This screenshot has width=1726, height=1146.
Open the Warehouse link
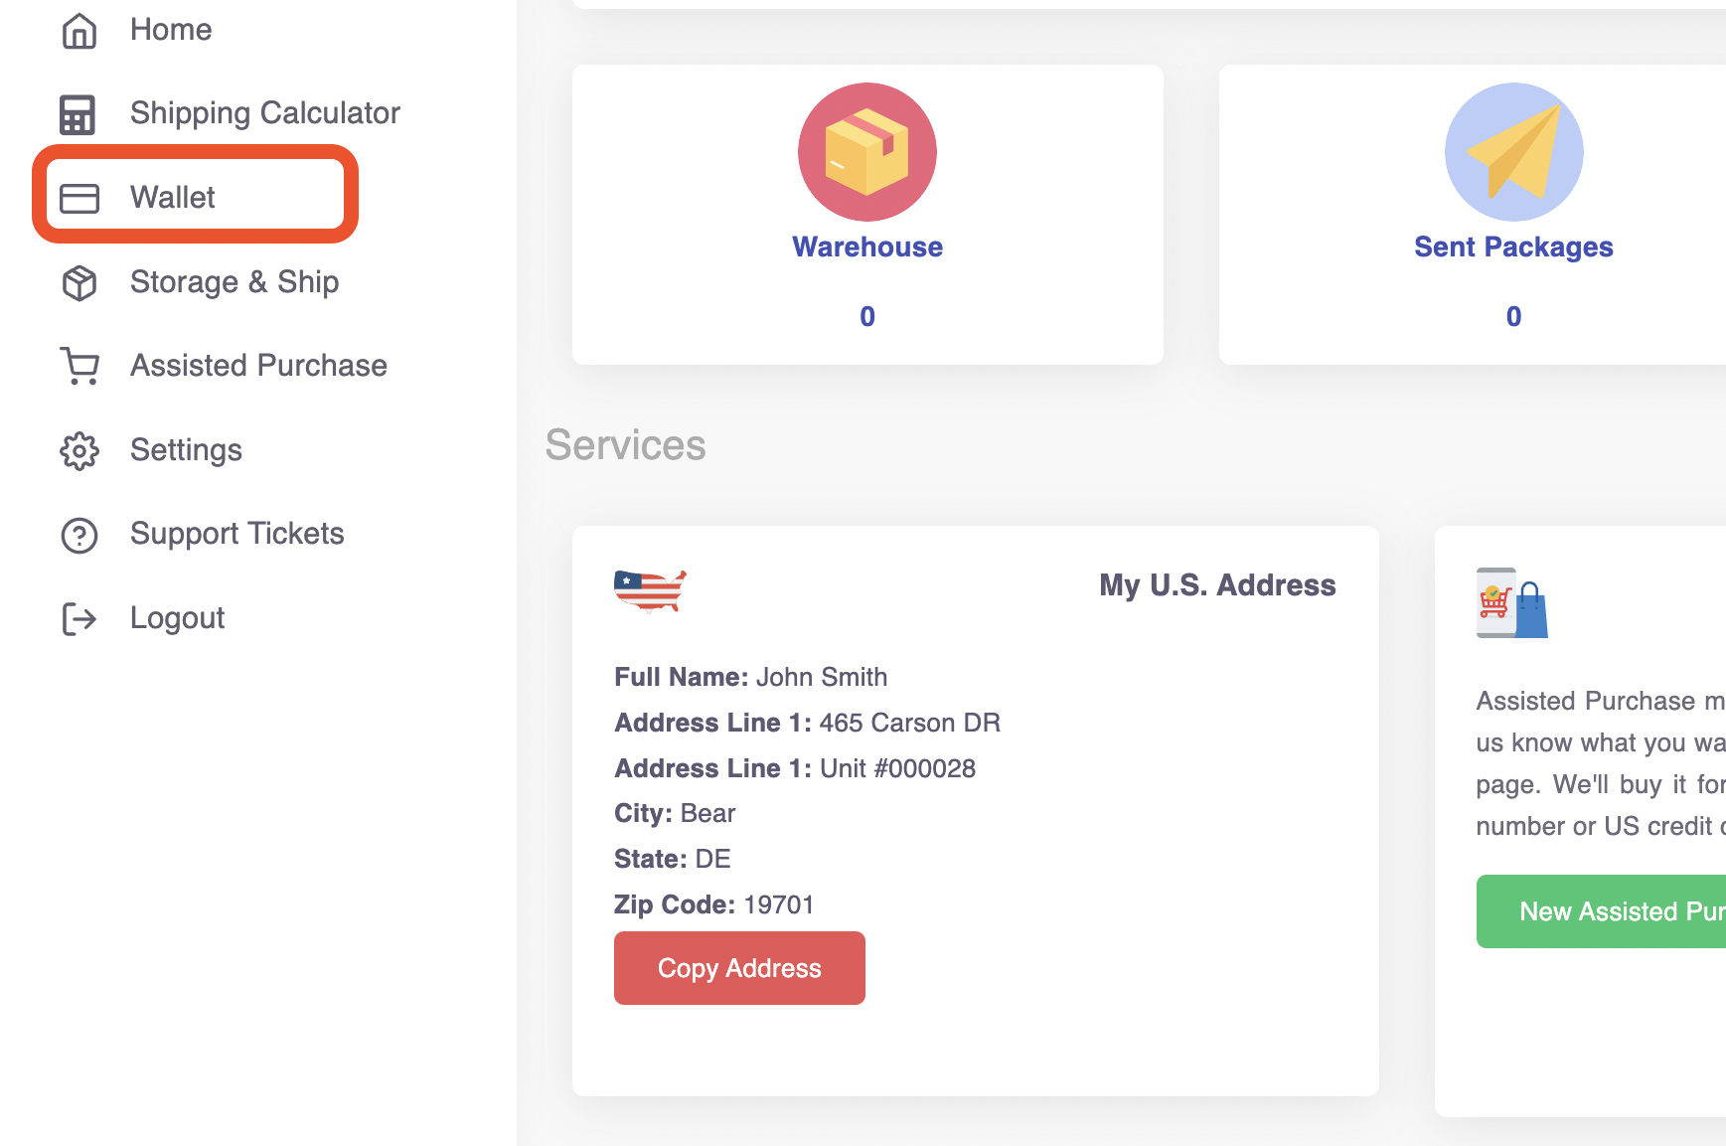pos(866,246)
